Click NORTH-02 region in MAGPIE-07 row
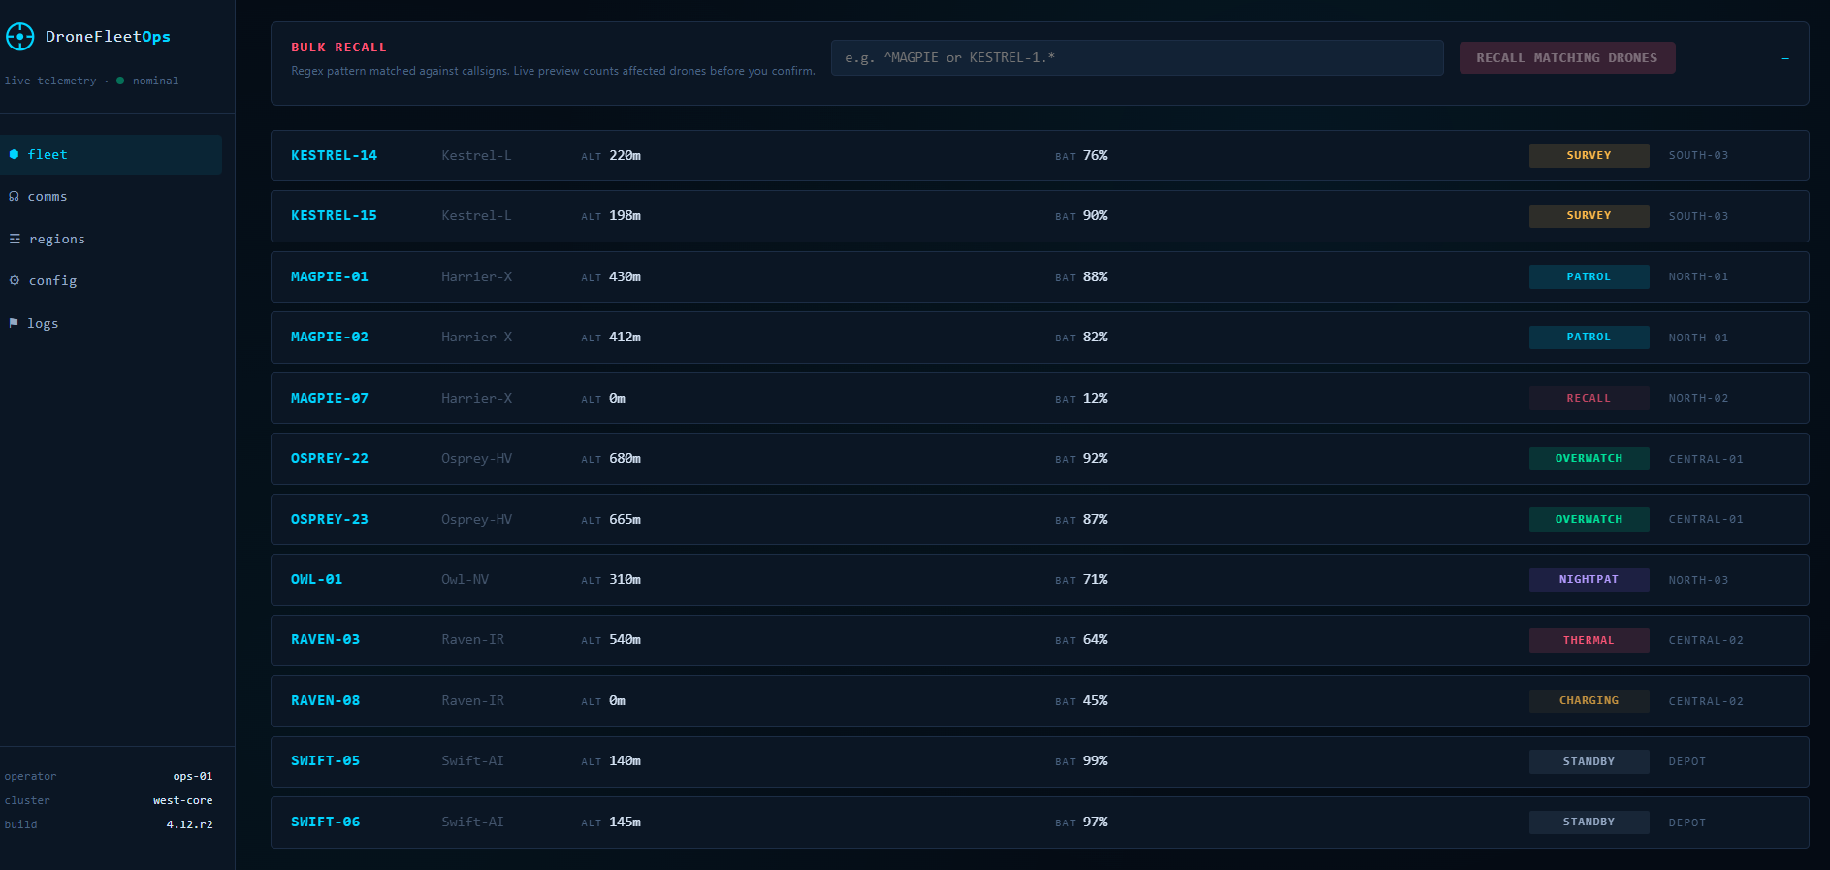The width and height of the screenshot is (1830, 870). tap(1698, 399)
